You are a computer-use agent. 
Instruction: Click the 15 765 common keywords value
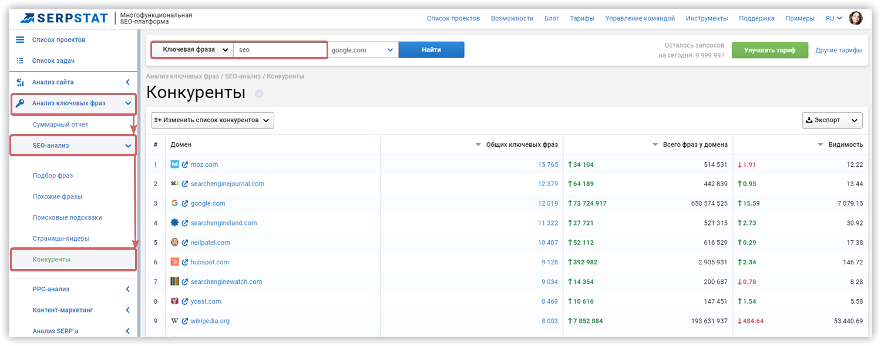548,164
